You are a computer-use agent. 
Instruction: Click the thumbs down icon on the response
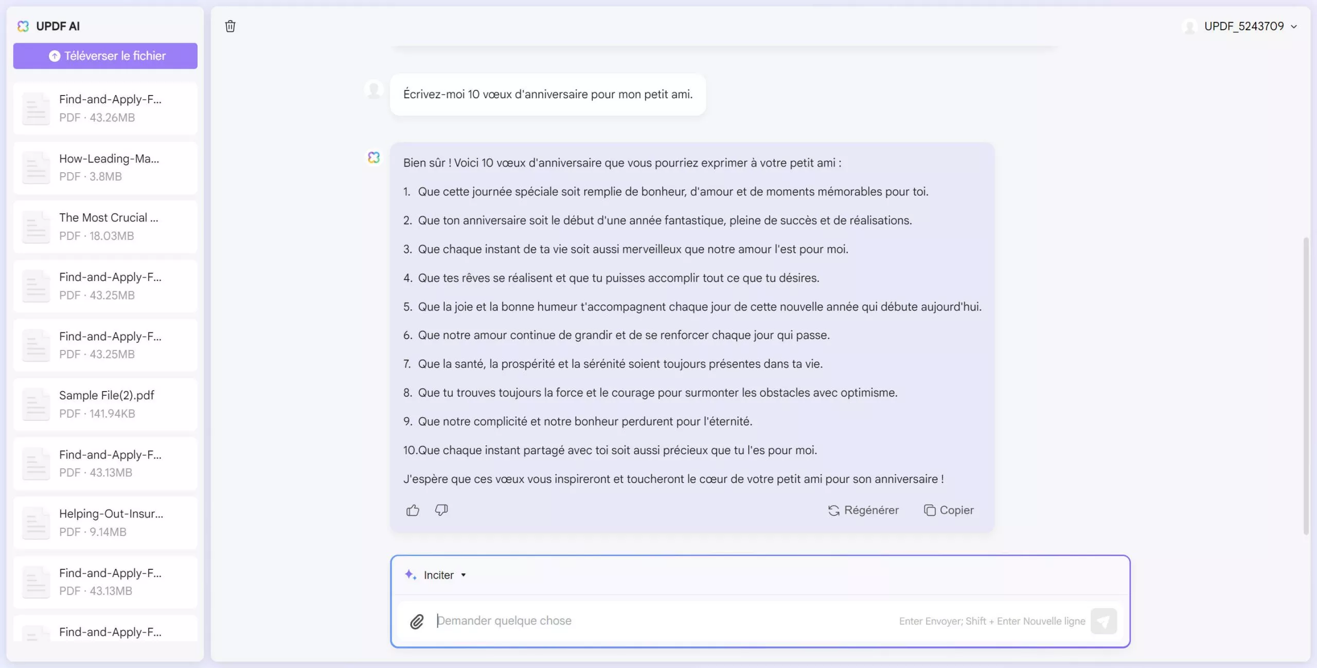click(x=441, y=510)
